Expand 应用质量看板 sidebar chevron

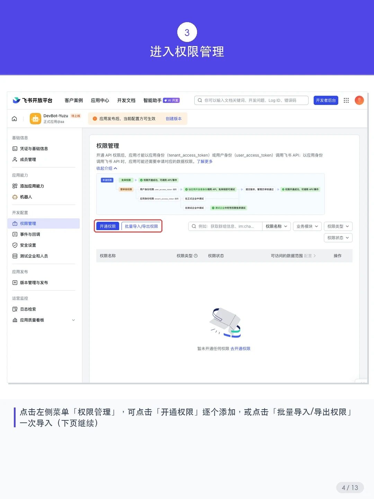[73, 320]
